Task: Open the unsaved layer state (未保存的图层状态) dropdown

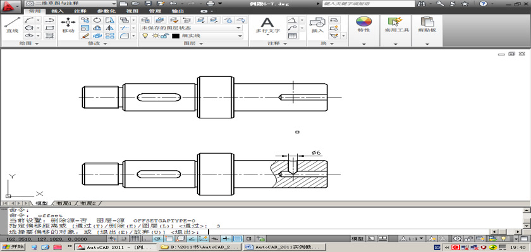Action: click(x=191, y=28)
